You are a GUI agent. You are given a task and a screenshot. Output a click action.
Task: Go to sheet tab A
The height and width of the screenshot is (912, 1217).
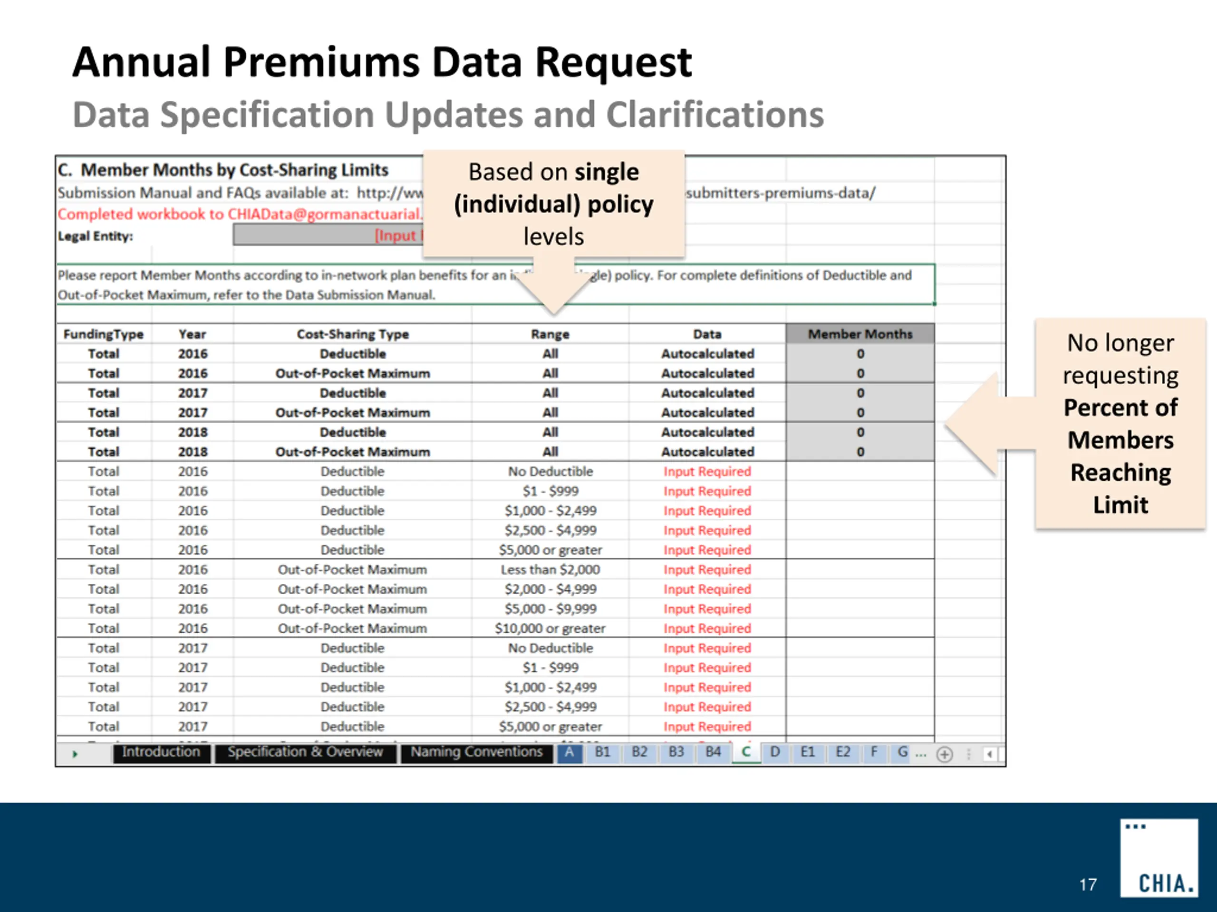tap(570, 752)
